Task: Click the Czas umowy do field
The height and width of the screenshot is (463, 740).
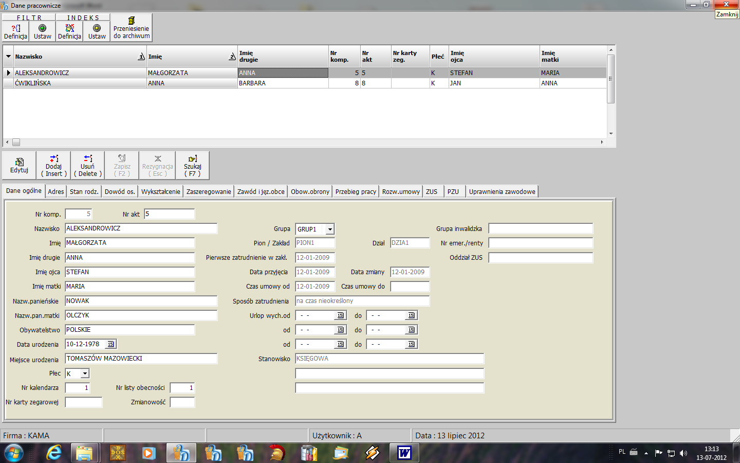Action: tap(410, 287)
